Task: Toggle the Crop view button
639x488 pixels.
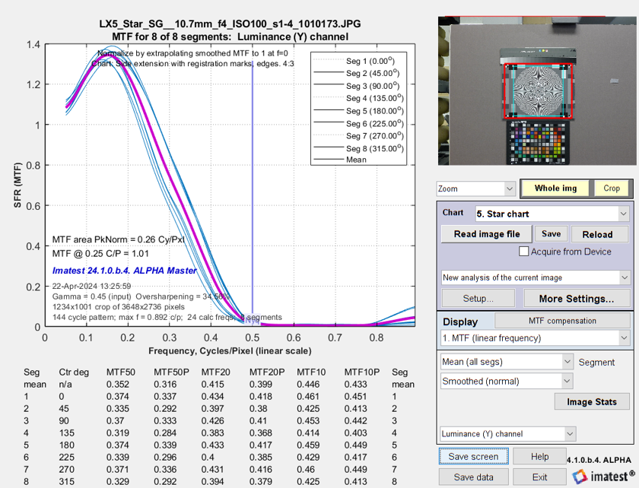Action: click(612, 188)
